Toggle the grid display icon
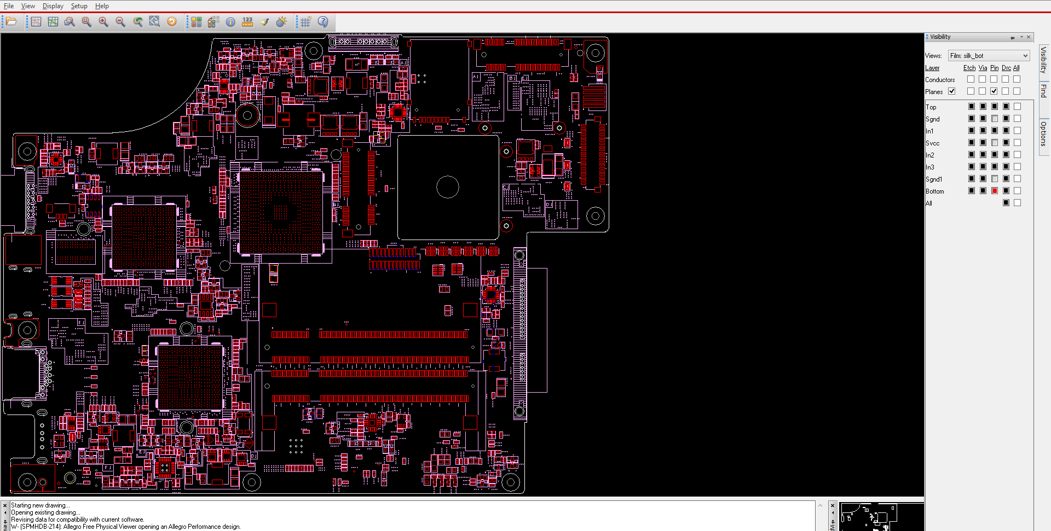The height and width of the screenshot is (531, 1051). (306, 22)
